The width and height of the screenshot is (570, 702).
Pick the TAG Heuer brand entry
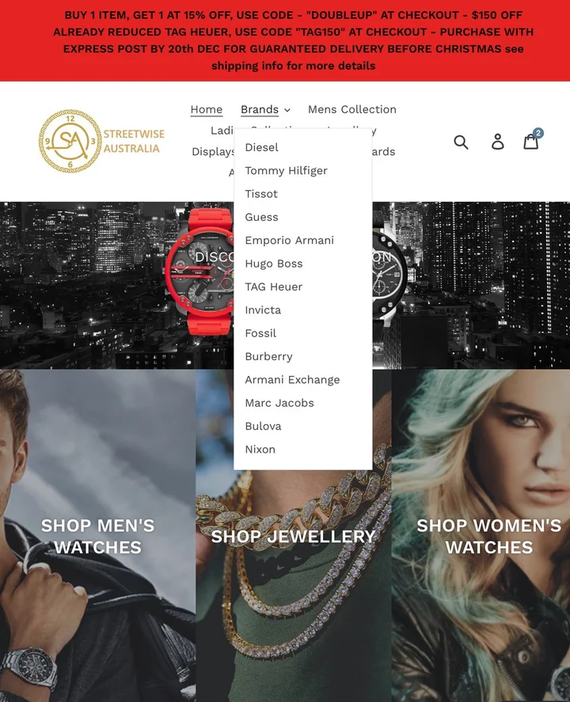274,286
